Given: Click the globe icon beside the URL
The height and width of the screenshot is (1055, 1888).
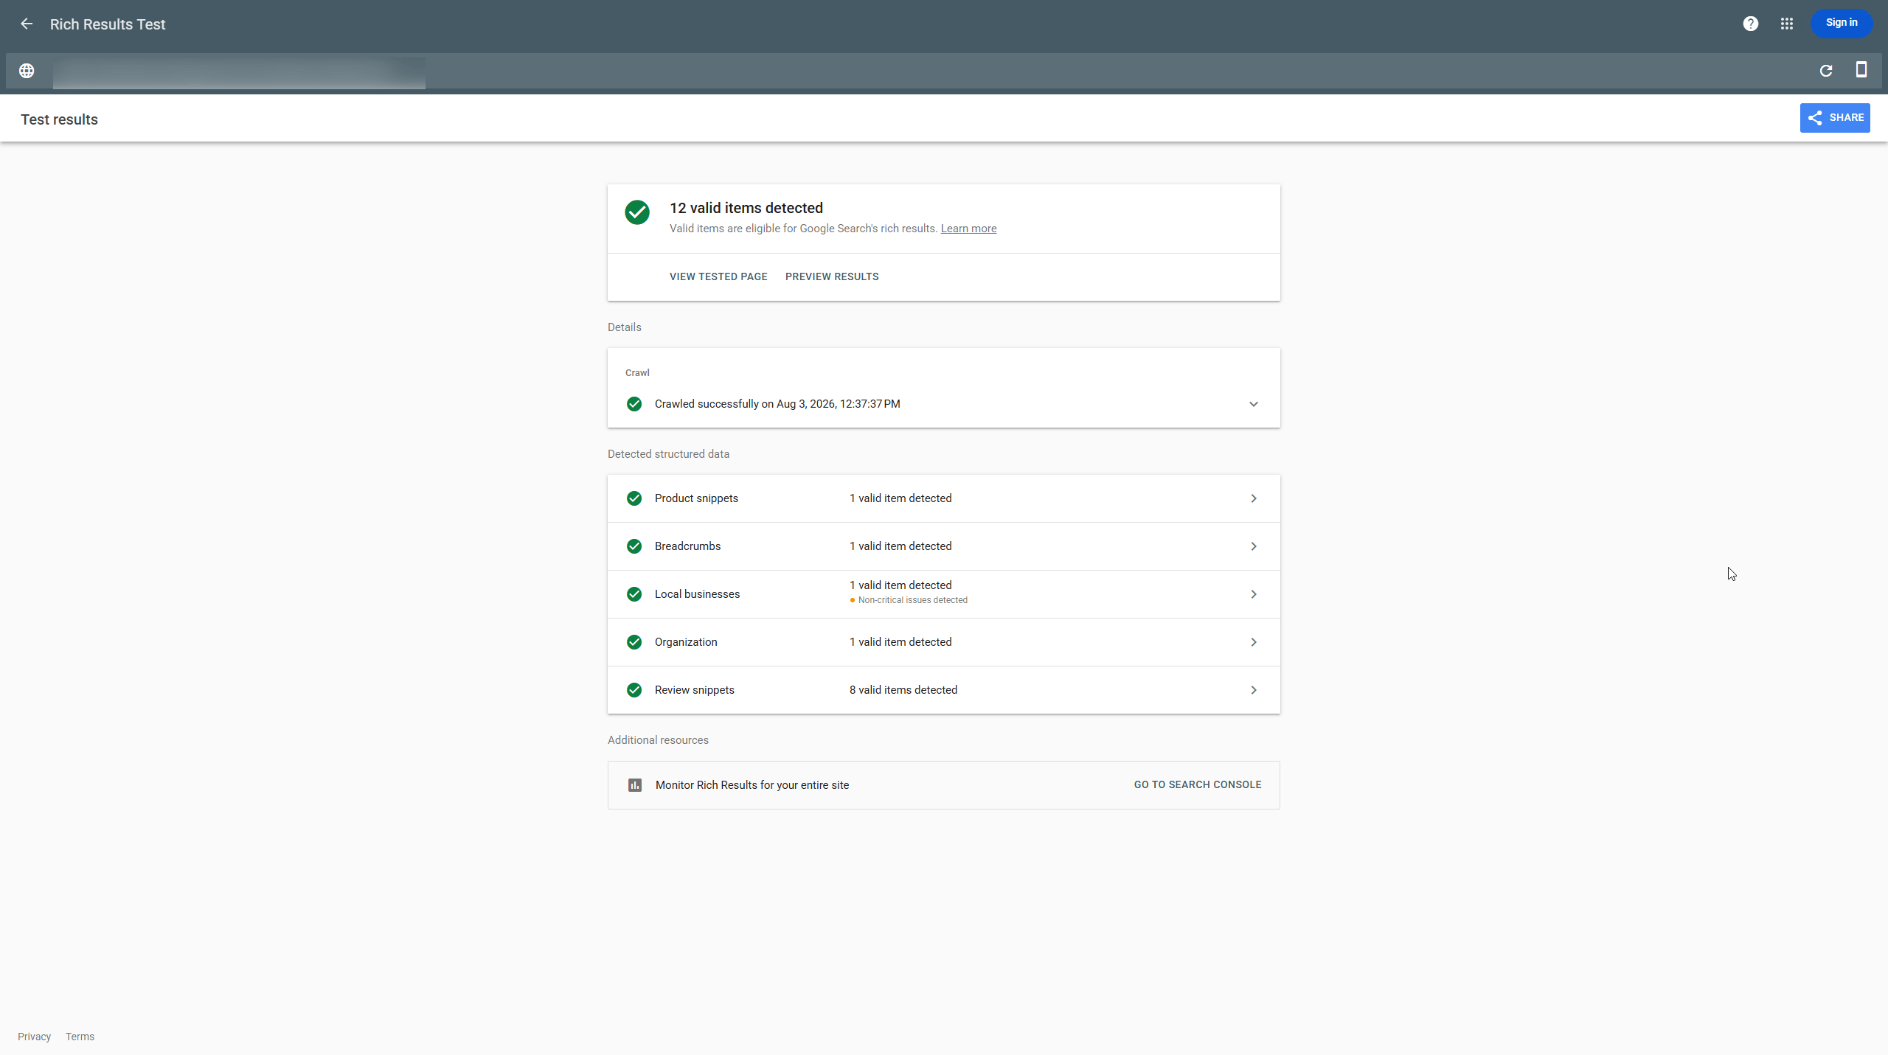Looking at the screenshot, I should (x=27, y=71).
